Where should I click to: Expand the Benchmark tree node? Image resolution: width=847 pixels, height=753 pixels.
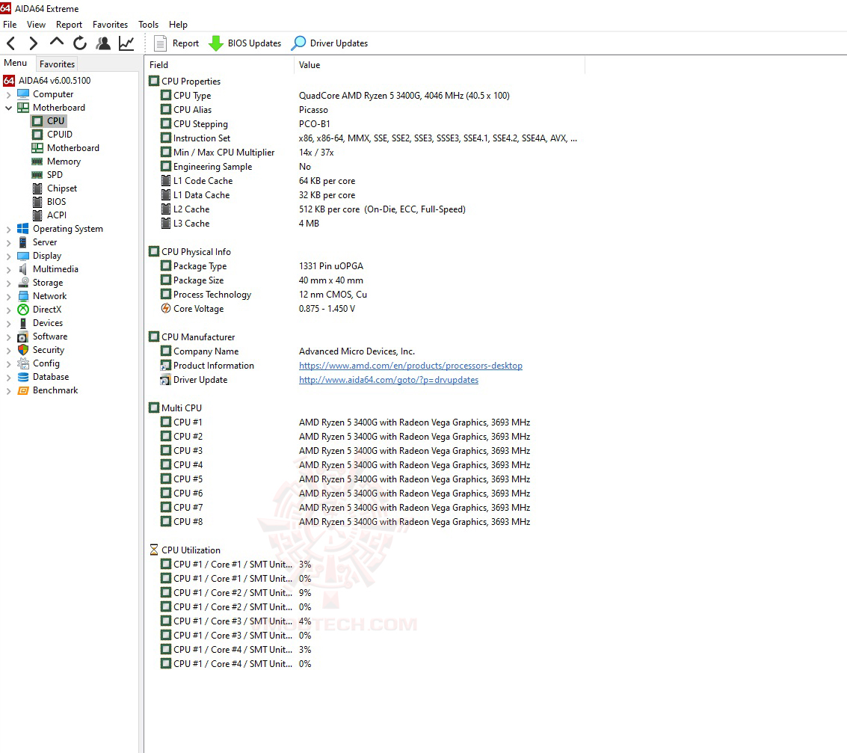tap(8, 390)
